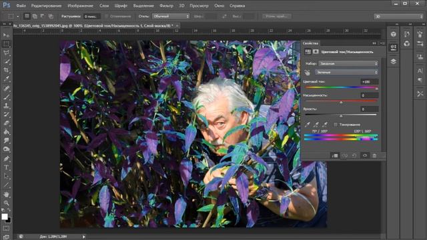The height and width of the screenshot is (240, 427).
Task: Select the Path Selection tool
Action: [x=6, y=176]
